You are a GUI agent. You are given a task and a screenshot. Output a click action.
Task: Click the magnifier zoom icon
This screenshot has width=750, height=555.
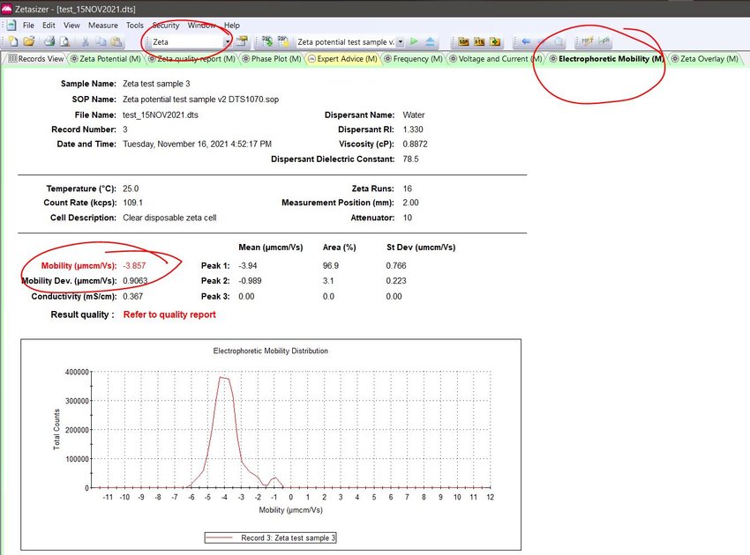click(x=559, y=41)
